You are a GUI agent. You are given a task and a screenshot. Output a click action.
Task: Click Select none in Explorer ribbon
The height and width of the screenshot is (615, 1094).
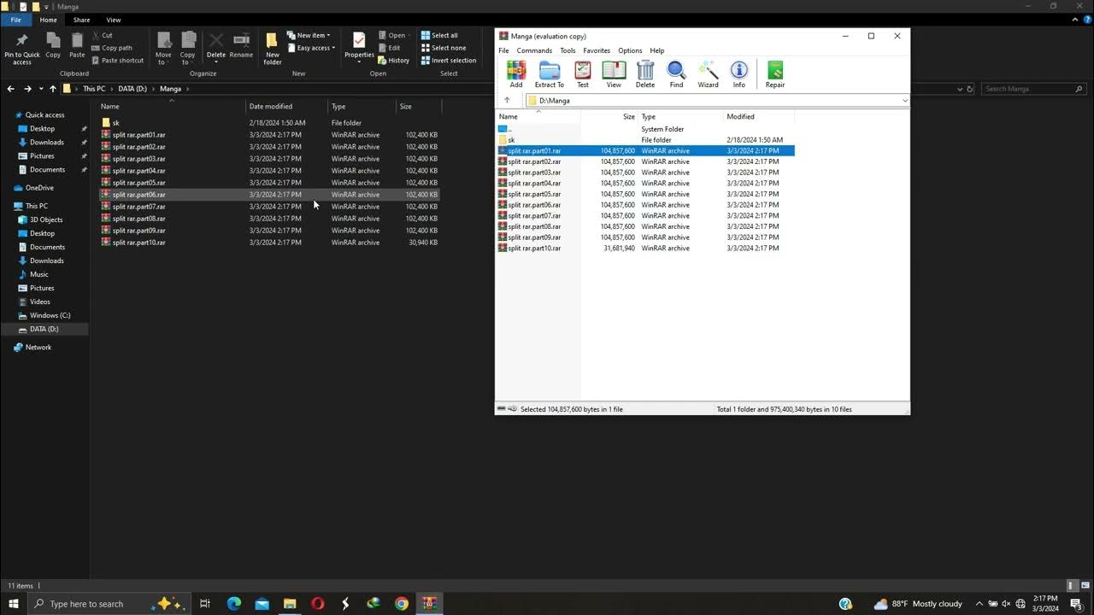coord(444,48)
